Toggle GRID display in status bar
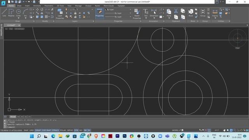The height and width of the screenshot is (140, 249). (32, 130)
